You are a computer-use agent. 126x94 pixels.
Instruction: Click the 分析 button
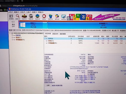[x=48, y=85]
